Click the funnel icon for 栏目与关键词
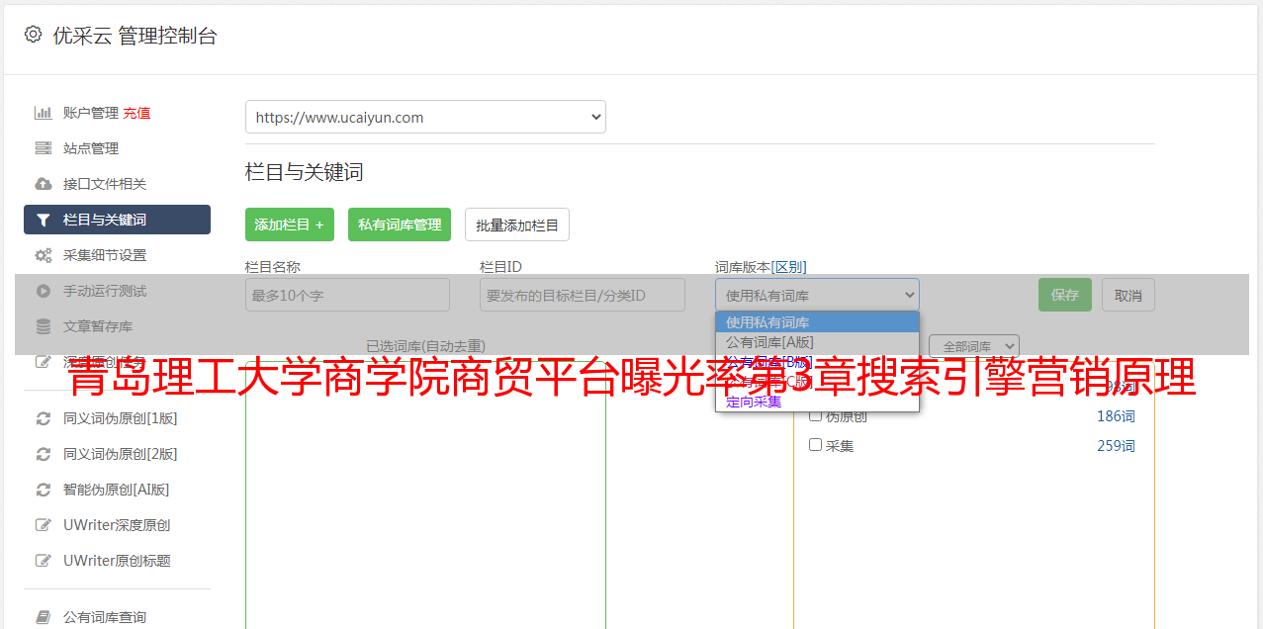 point(43,220)
